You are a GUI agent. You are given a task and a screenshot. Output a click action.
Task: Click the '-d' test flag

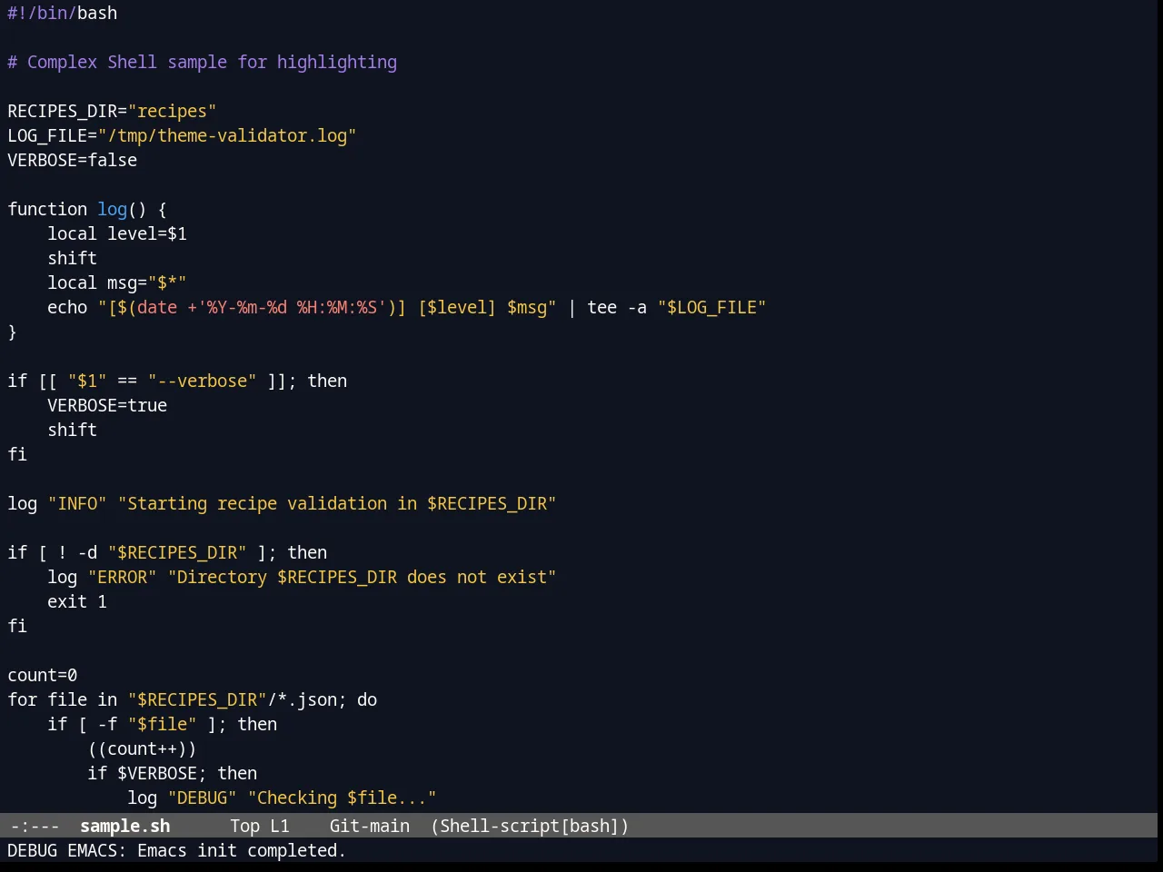(87, 552)
